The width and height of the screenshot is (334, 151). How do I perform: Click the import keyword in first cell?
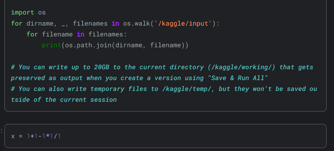click(22, 13)
